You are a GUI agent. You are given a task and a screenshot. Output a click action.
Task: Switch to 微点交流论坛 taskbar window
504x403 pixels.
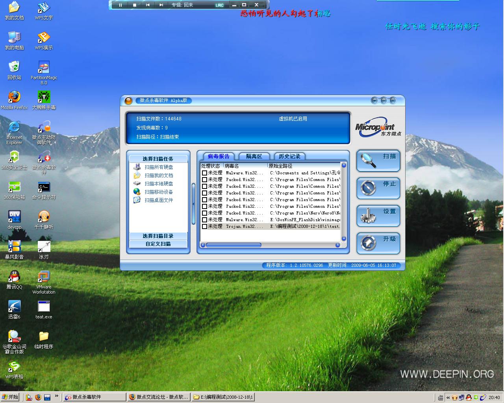(159, 397)
